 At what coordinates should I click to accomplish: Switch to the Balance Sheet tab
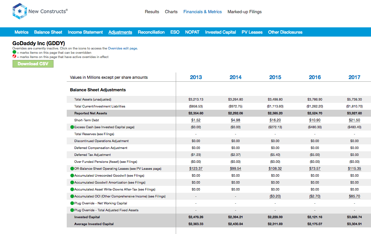click(x=48, y=32)
